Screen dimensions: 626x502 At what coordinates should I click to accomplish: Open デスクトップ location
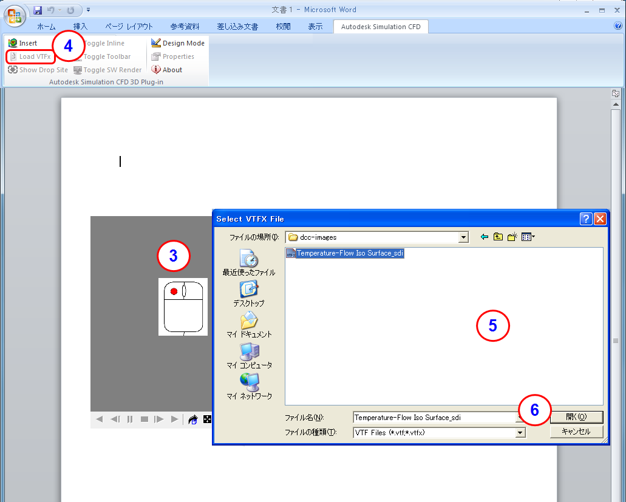249,294
